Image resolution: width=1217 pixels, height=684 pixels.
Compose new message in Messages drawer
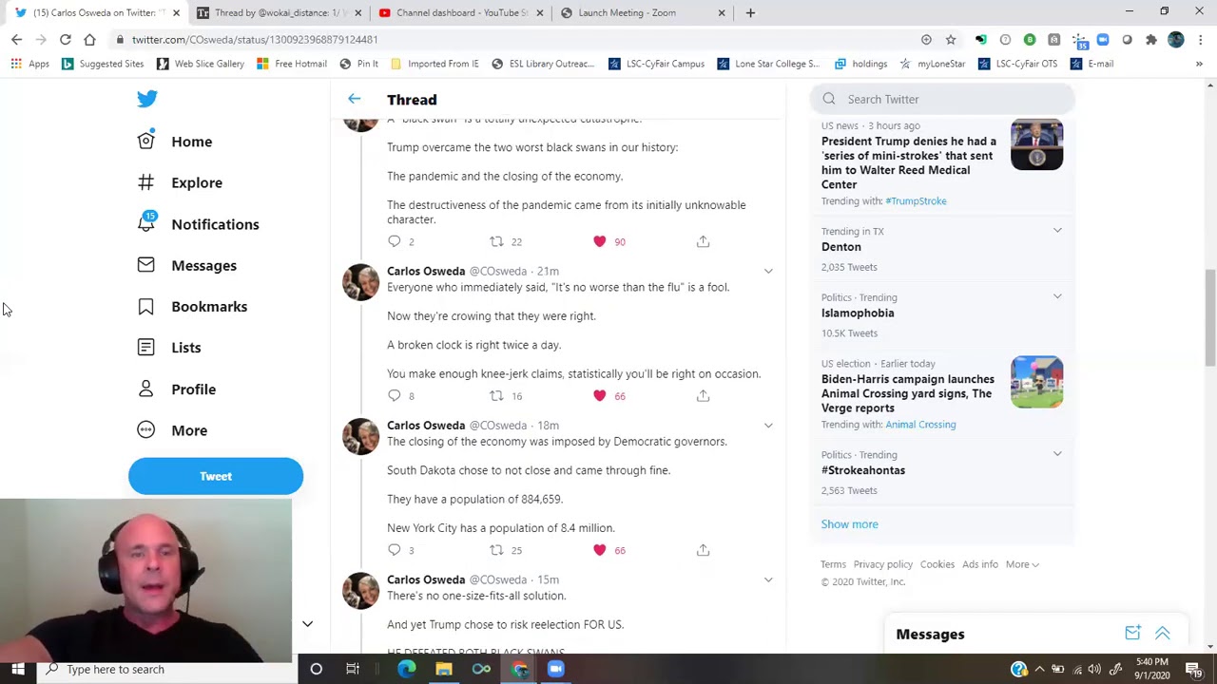point(1132,634)
